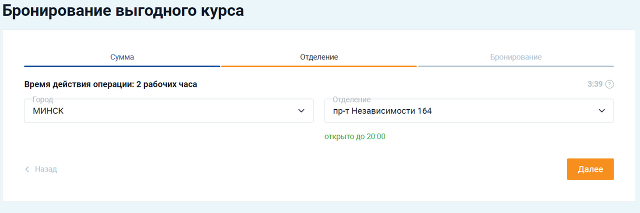This screenshot has width=640, height=213.
Task: Open the city field showing МИНСК
Action: 160,111
